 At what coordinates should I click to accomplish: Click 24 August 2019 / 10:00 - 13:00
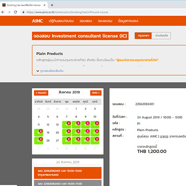click(159, 117)
